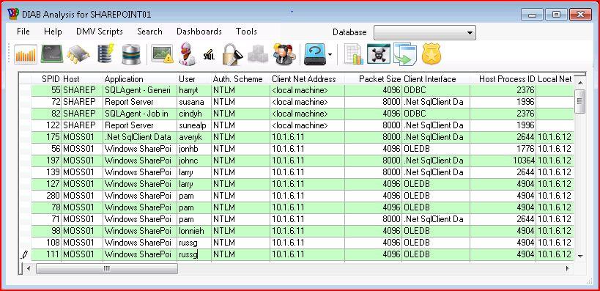This screenshot has height=291, width=600.
Task: Sort by the SPID column header
Action: [x=46, y=79]
